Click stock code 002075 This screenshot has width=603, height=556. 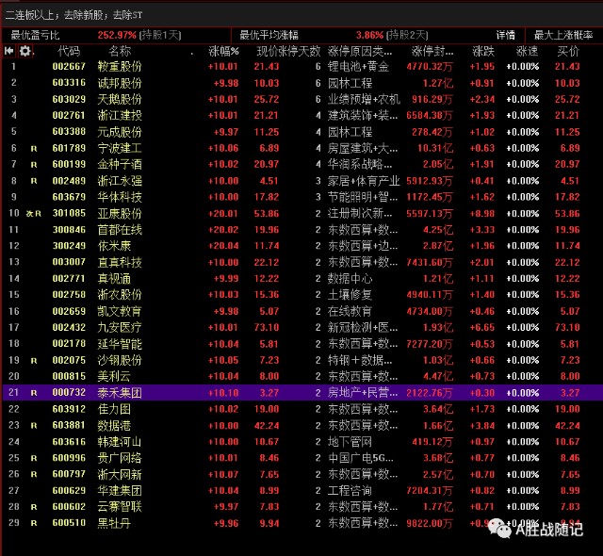coord(69,360)
